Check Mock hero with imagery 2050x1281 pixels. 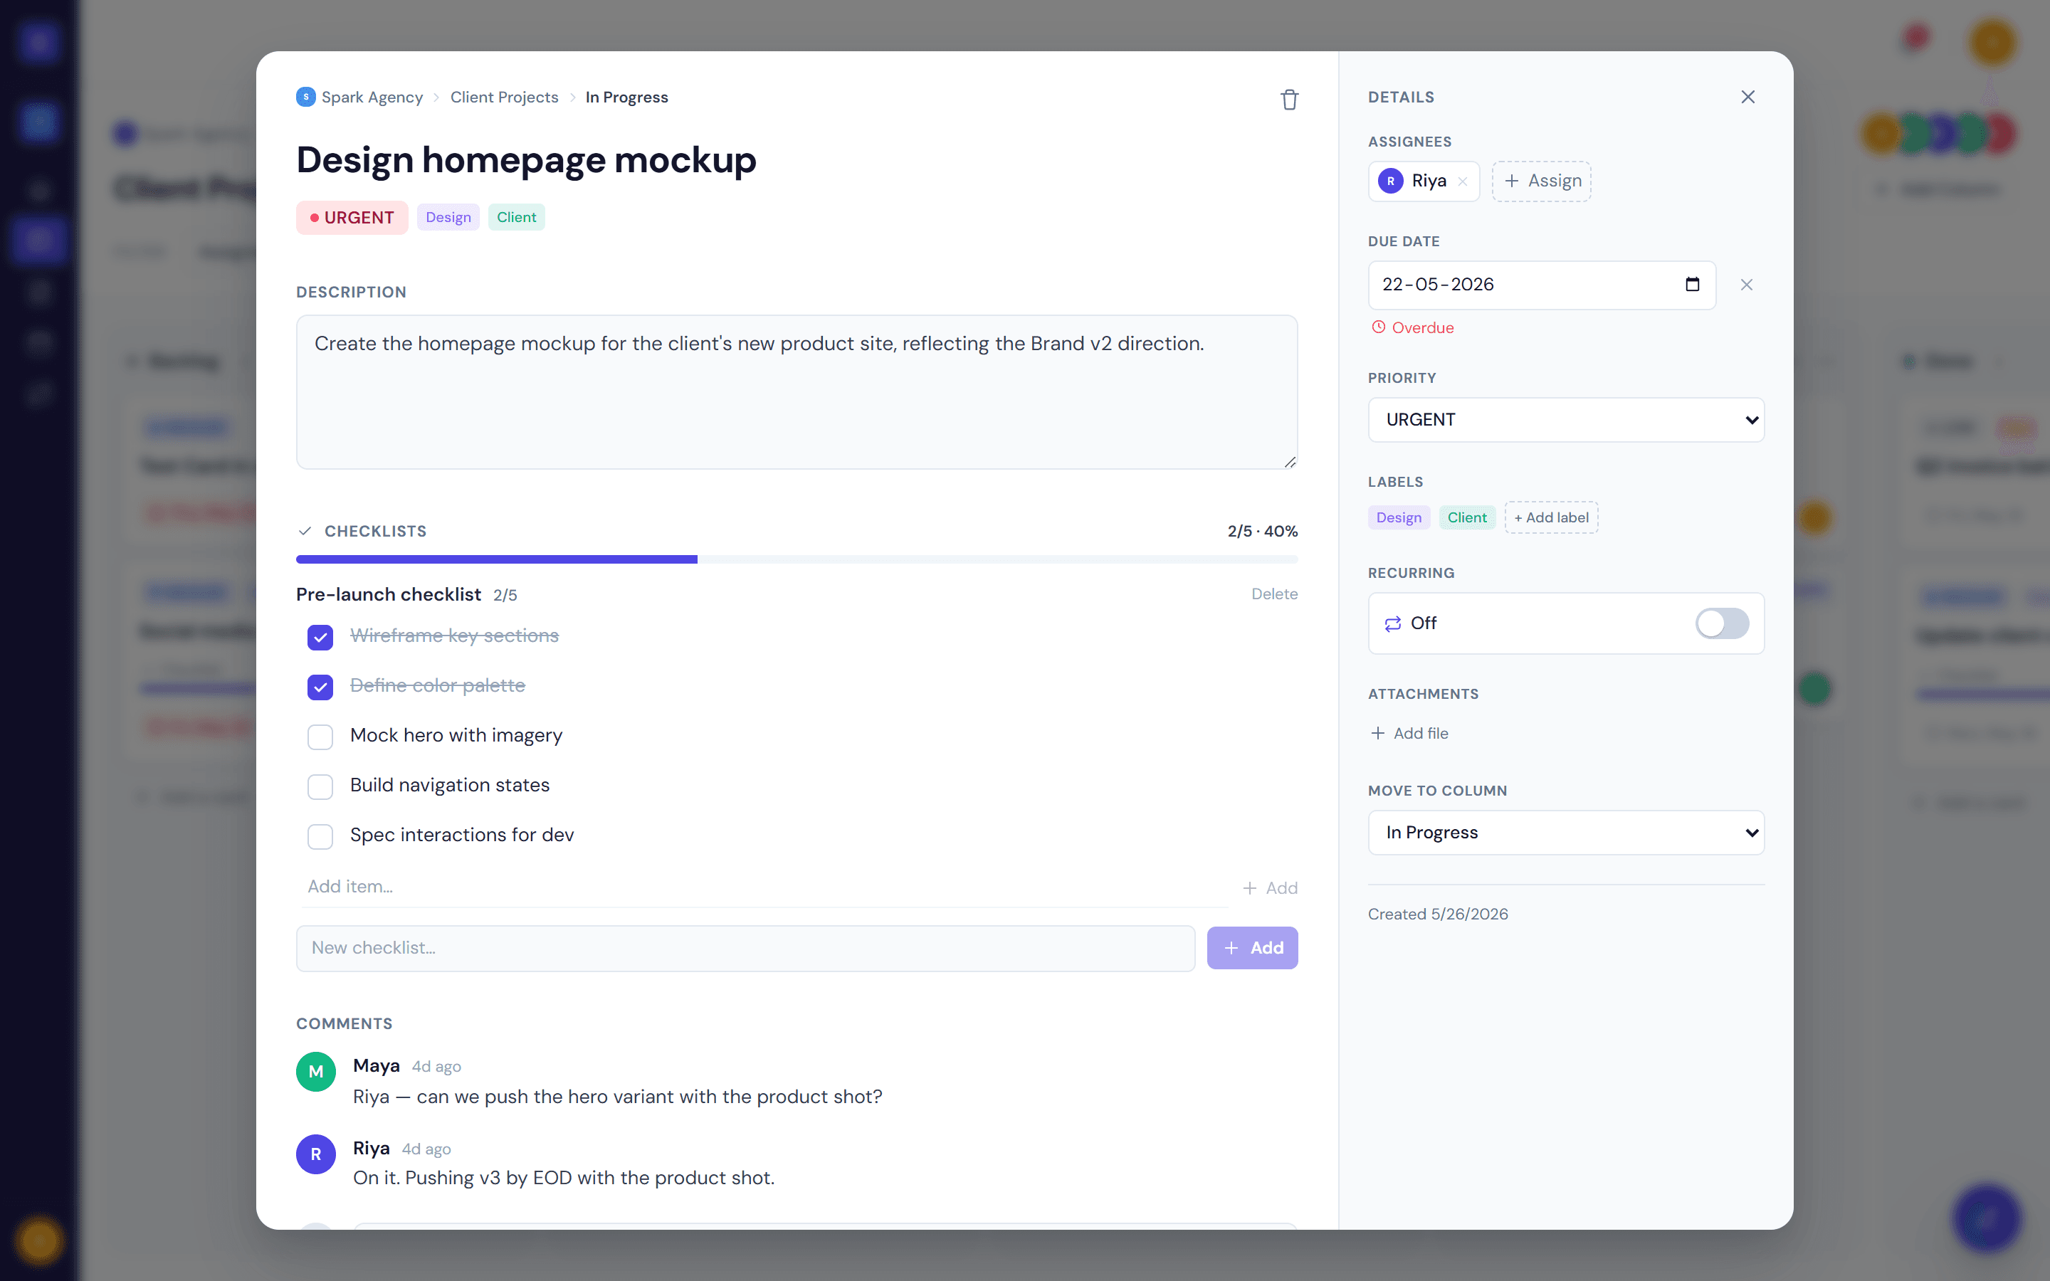(320, 737)
